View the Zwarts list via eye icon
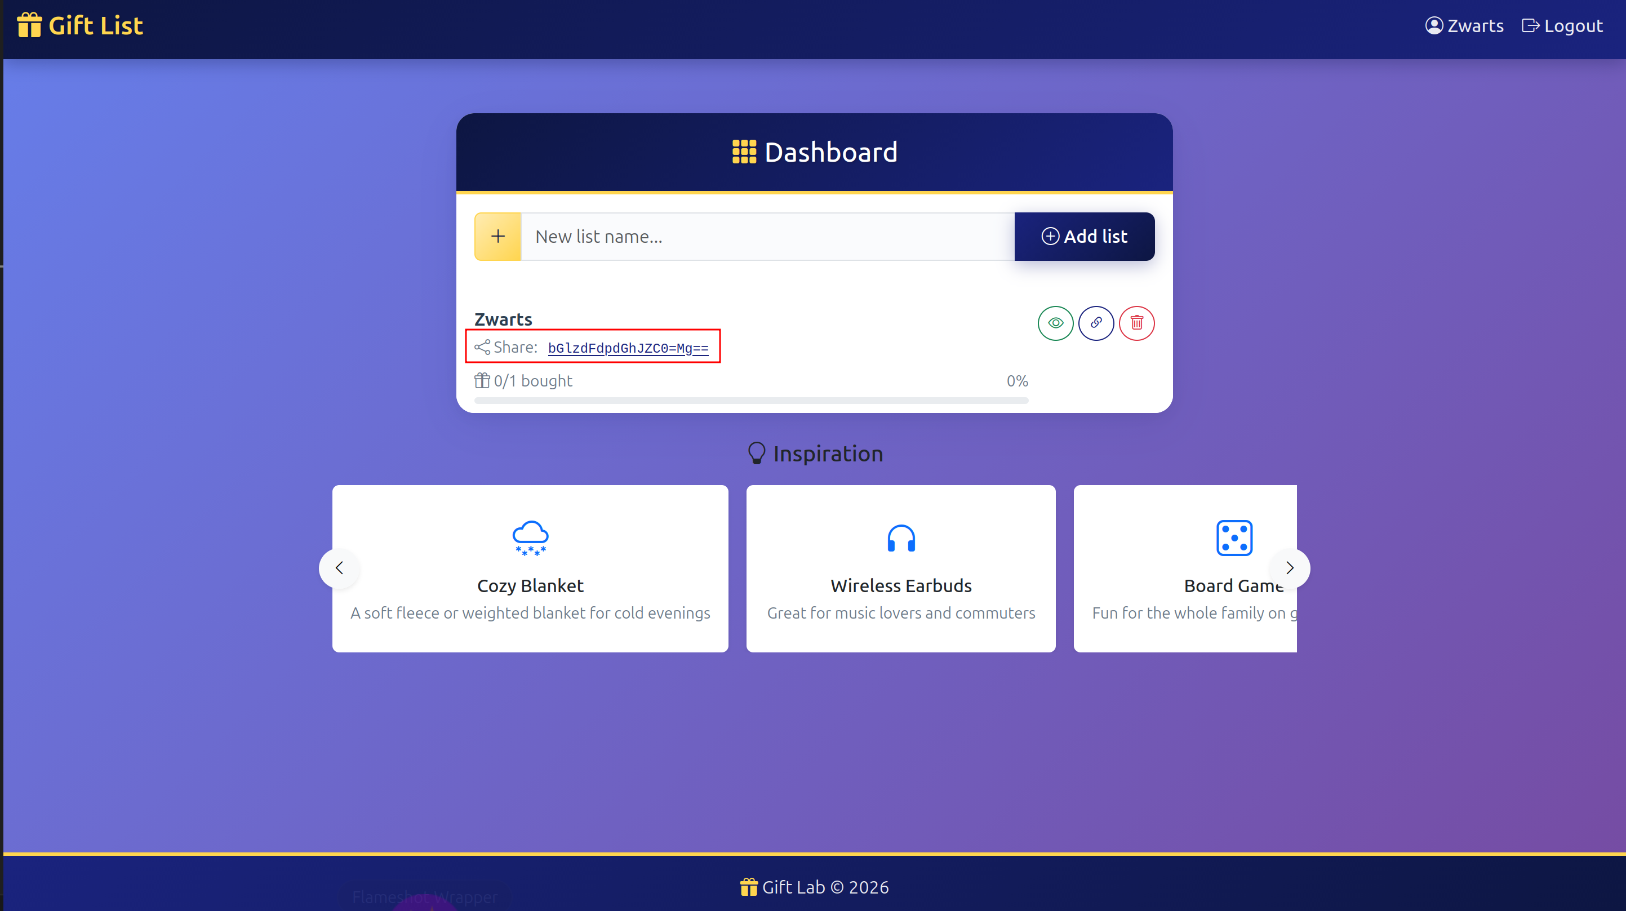 tap(1055, 323)
